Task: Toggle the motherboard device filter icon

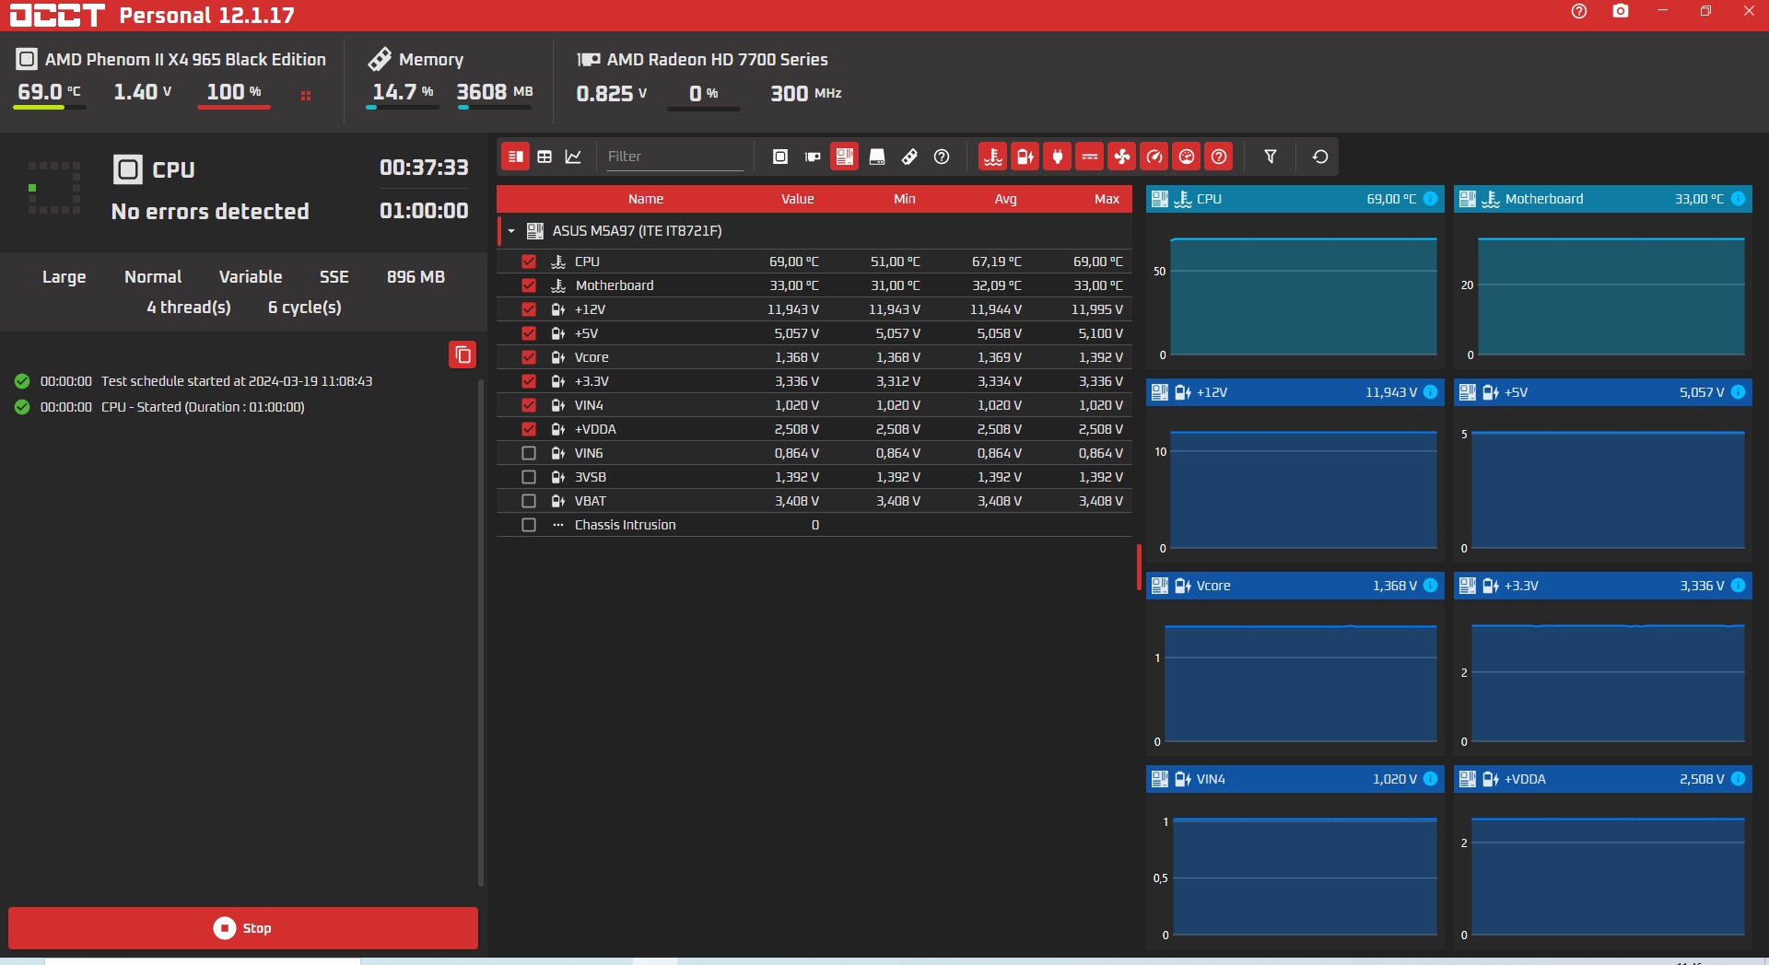Action: [845, 157]
